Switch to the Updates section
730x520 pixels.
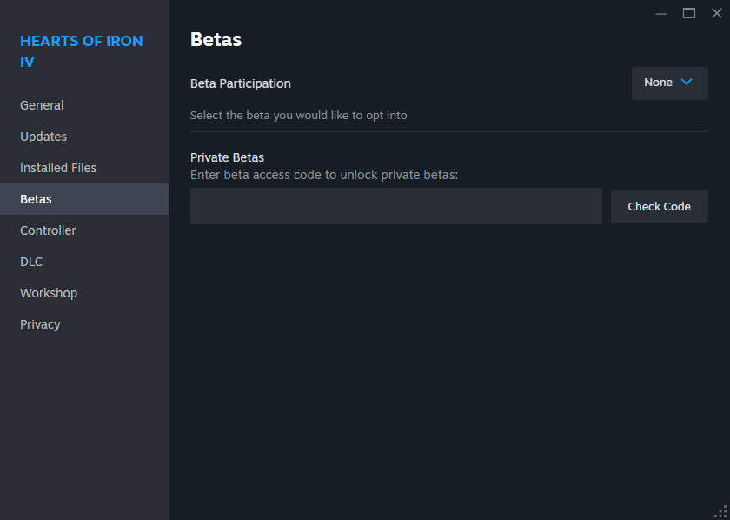coord(43,137)
